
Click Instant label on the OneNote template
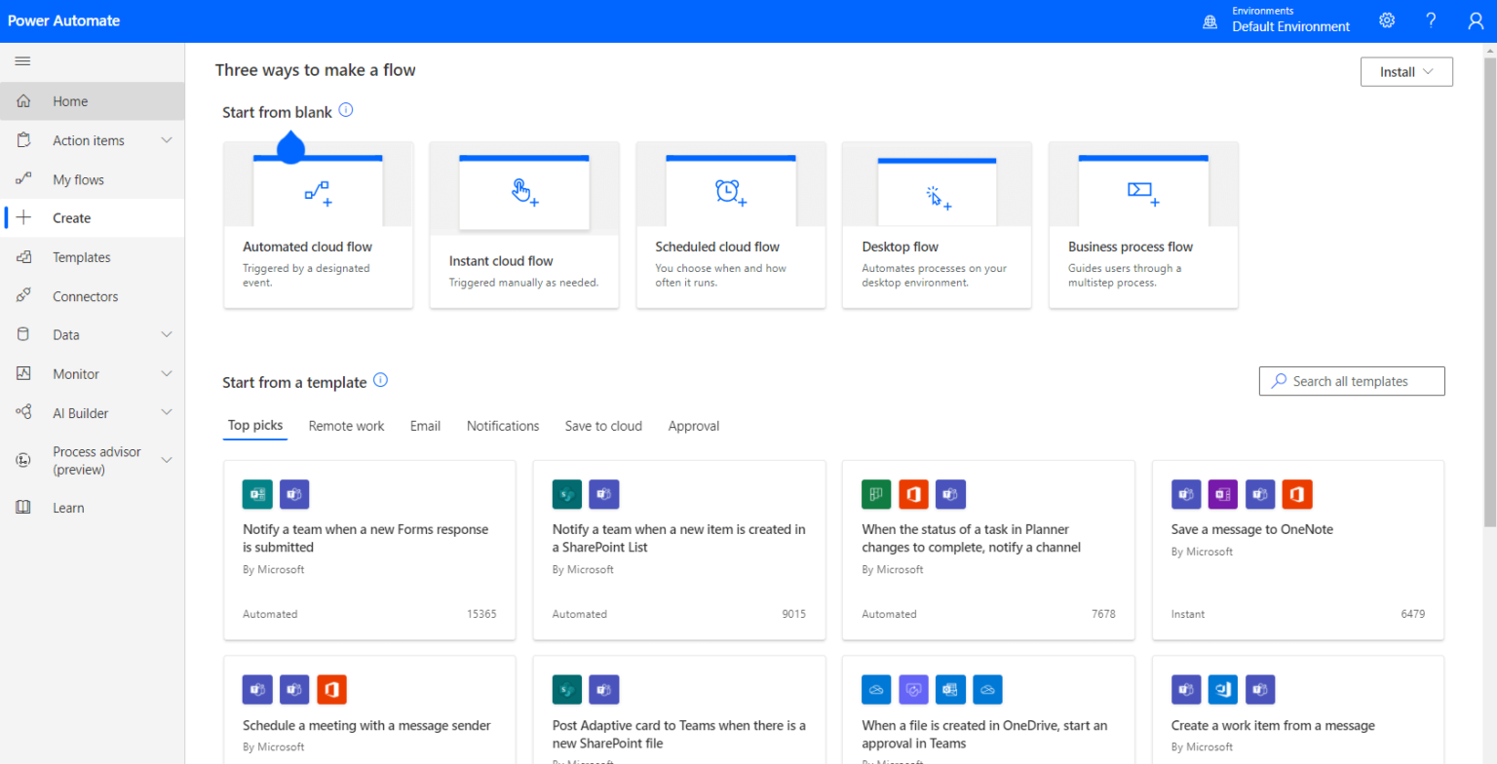(1188, 614)
